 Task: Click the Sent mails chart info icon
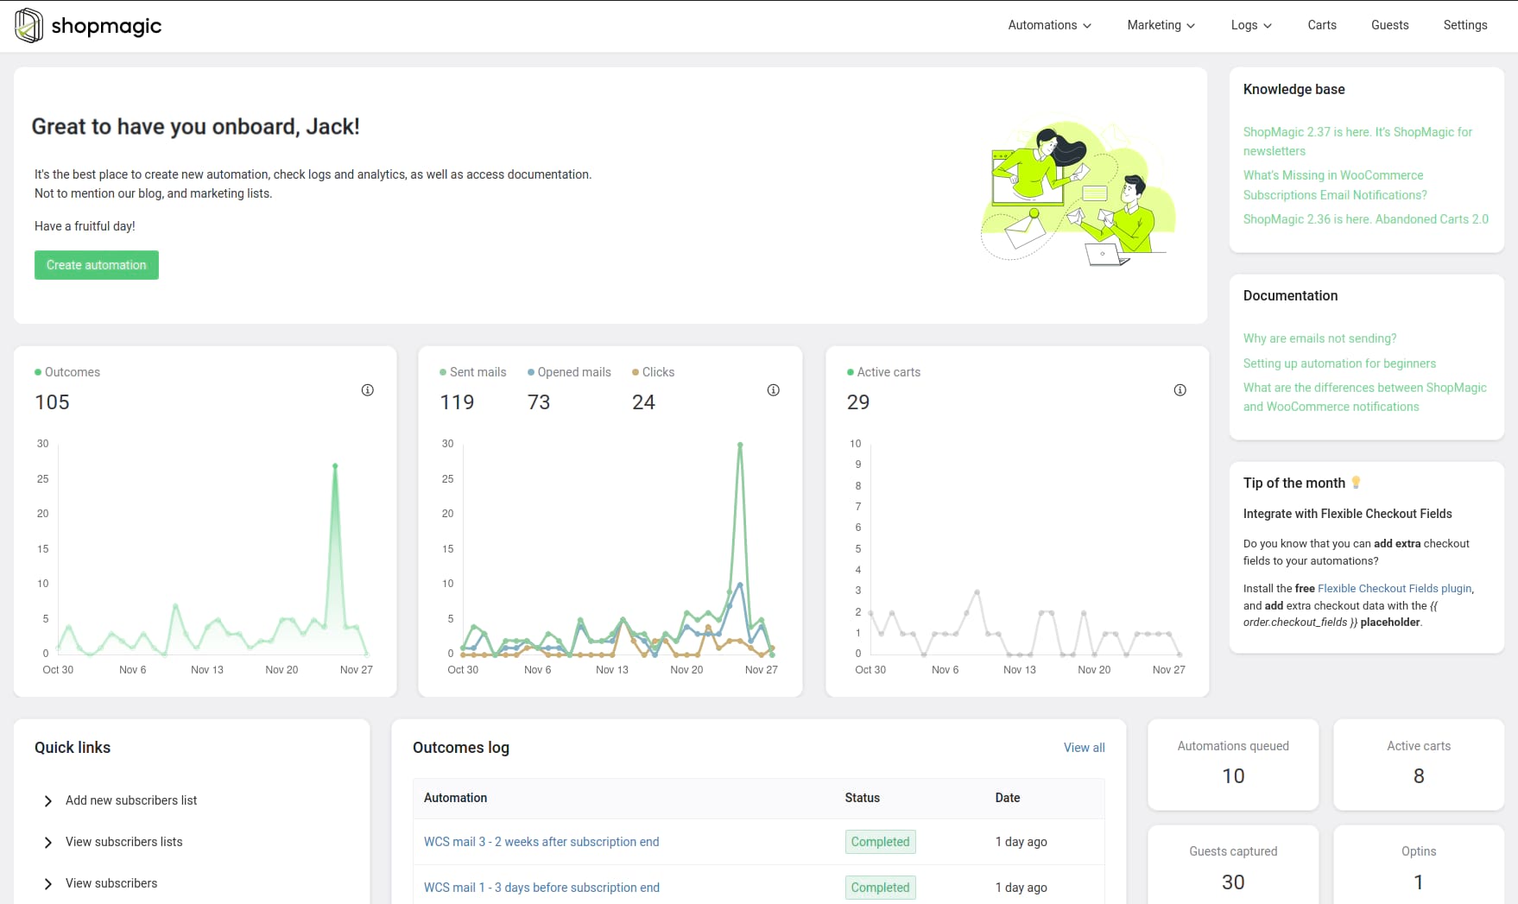click(773, 390)
